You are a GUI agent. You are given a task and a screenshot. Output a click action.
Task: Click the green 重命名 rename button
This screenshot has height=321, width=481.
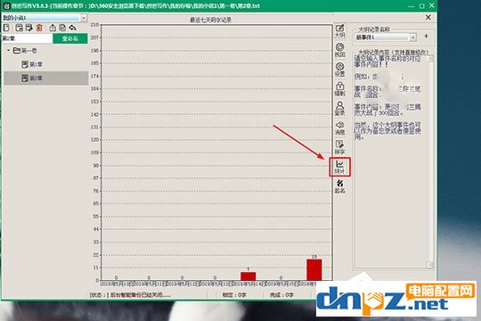point(70,38)
